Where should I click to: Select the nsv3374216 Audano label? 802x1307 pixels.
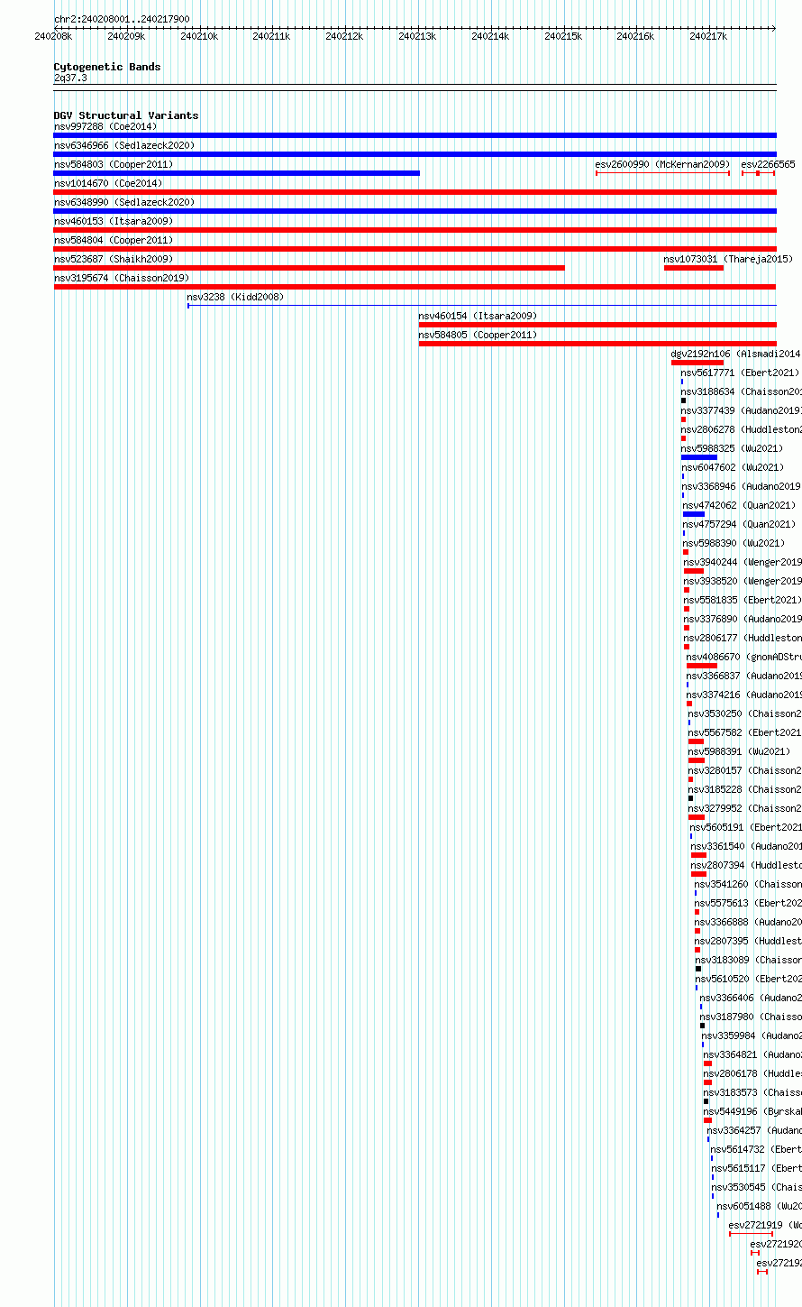tap(744, 695)
